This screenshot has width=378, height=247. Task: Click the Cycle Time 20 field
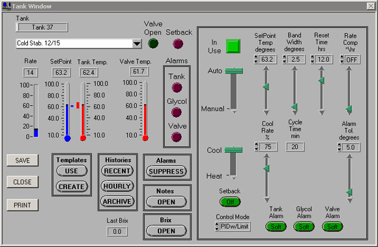tap(295, 147)
